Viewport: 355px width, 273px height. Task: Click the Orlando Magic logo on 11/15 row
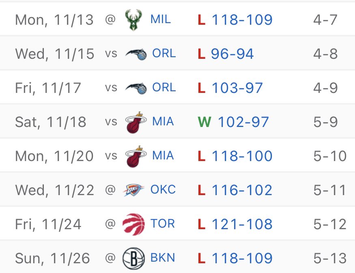click(x=136, y=54)
